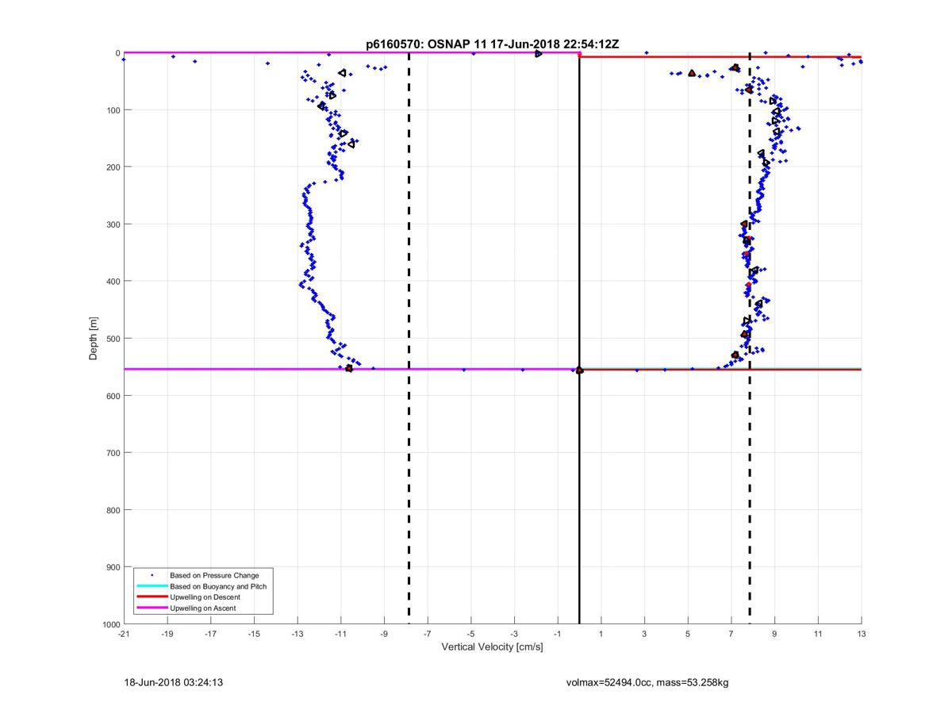Click the x-axis tick label -15
952x702 pixels.
pyautogui.click(x=254, y=635)
